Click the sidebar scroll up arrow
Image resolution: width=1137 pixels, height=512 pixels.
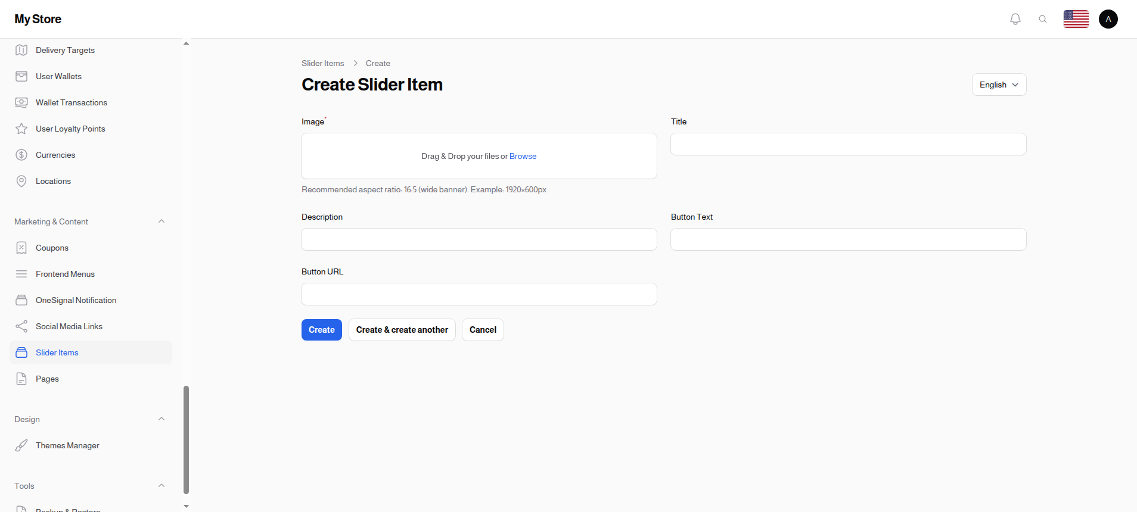coord(186,43)
